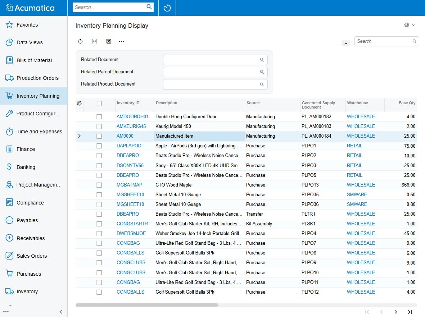
Task: Tick the checkbox on the DAPLAPOD row
Action: pyautogui.click(x=99, y=146)
